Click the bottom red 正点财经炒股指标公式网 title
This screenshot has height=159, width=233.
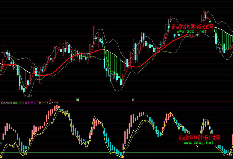coord(199,138)
